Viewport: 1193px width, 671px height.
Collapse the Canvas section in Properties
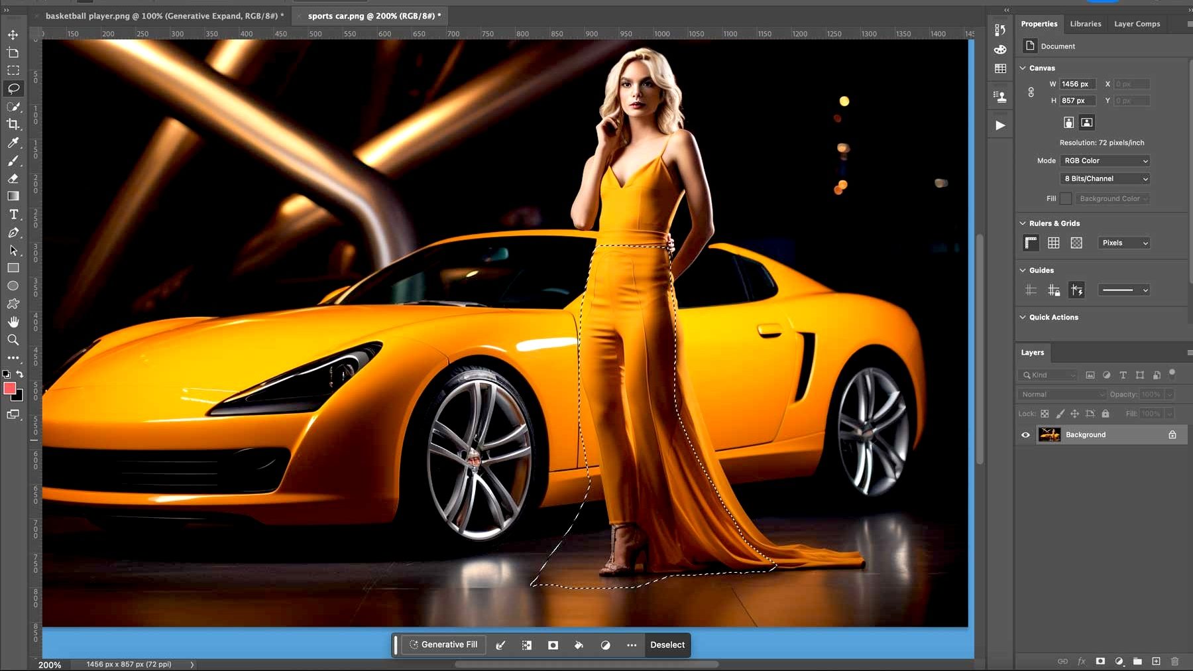1023,68
